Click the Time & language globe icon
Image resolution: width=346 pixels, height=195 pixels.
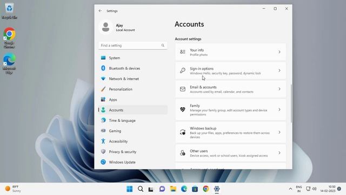(103, 120)
